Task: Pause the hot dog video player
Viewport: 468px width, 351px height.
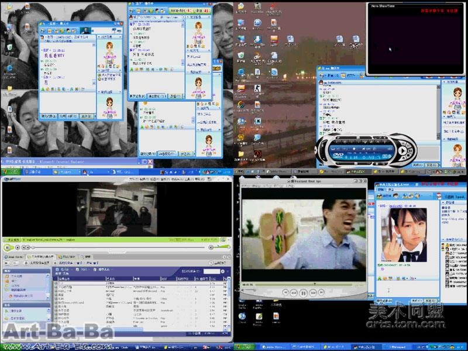Action: (303, 293)
